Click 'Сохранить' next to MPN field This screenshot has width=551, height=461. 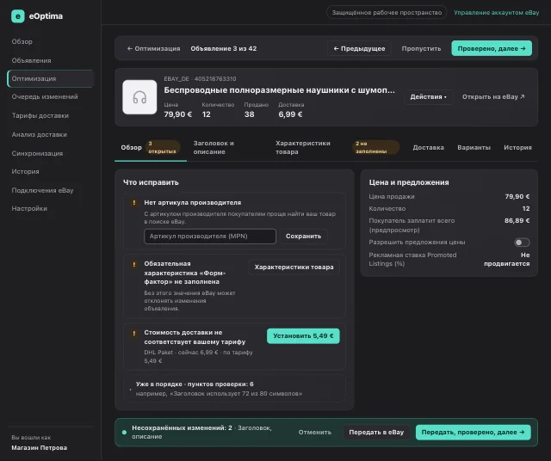[x=303, y=237]
